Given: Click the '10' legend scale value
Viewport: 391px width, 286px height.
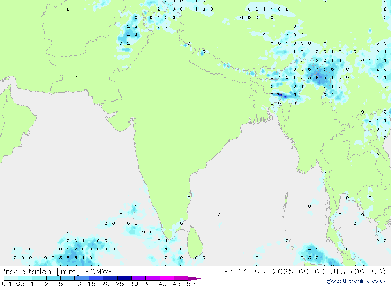Looking at the screenshot, I should pos(77,284).
